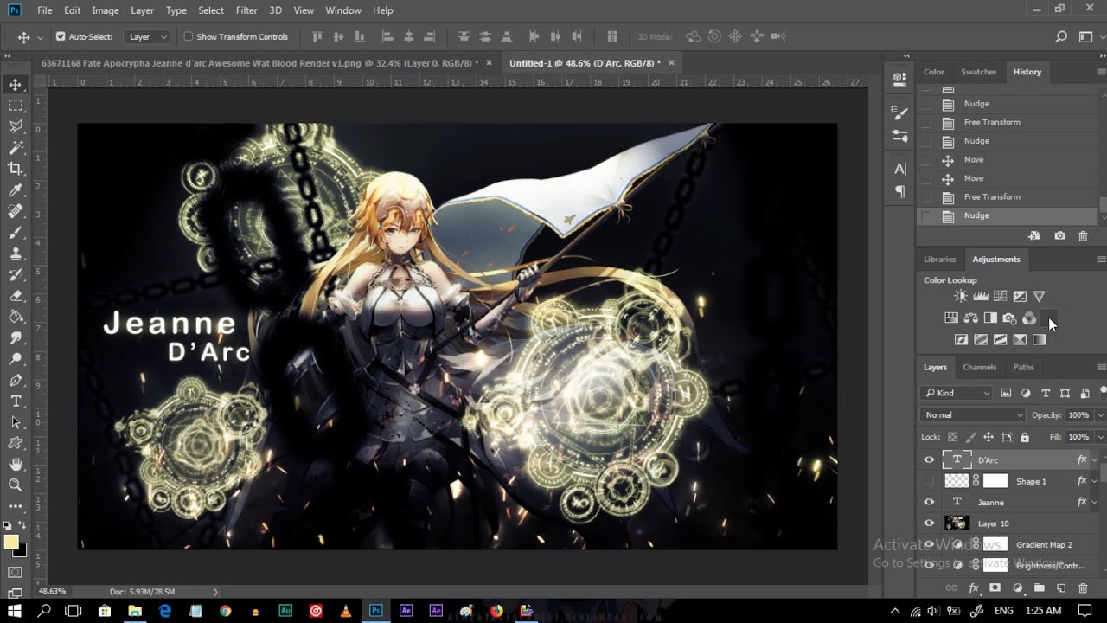Select the Paint Bucket tool

pos(16,317)
